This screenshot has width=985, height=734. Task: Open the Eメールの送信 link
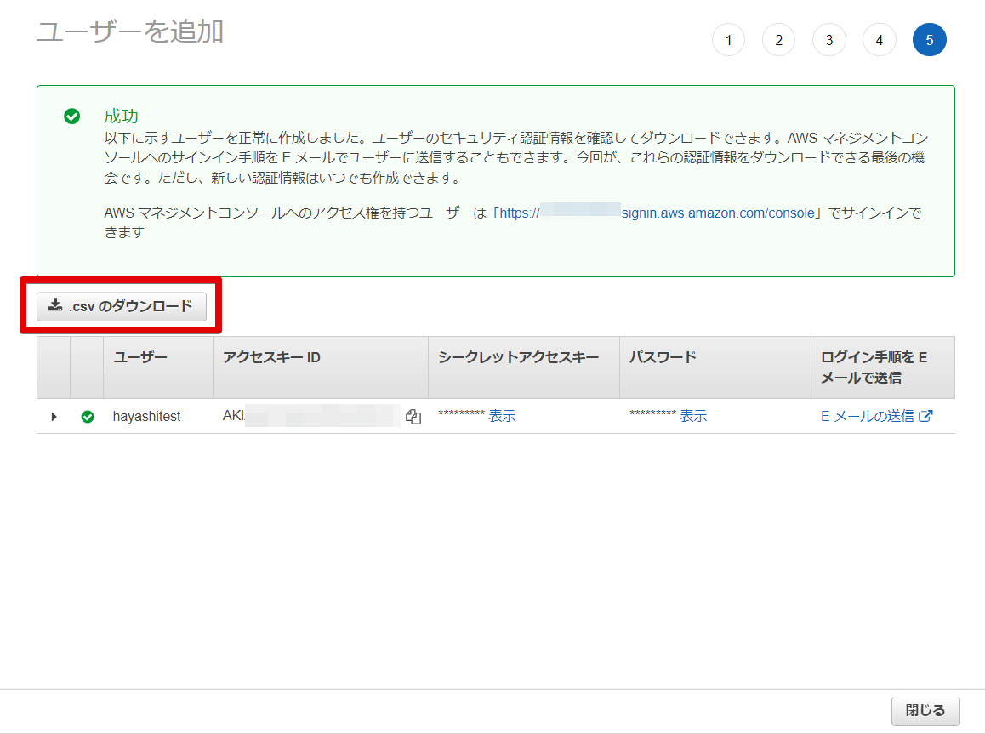867,416
